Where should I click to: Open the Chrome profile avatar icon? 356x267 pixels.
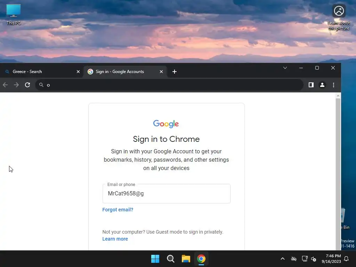point(322,85)
